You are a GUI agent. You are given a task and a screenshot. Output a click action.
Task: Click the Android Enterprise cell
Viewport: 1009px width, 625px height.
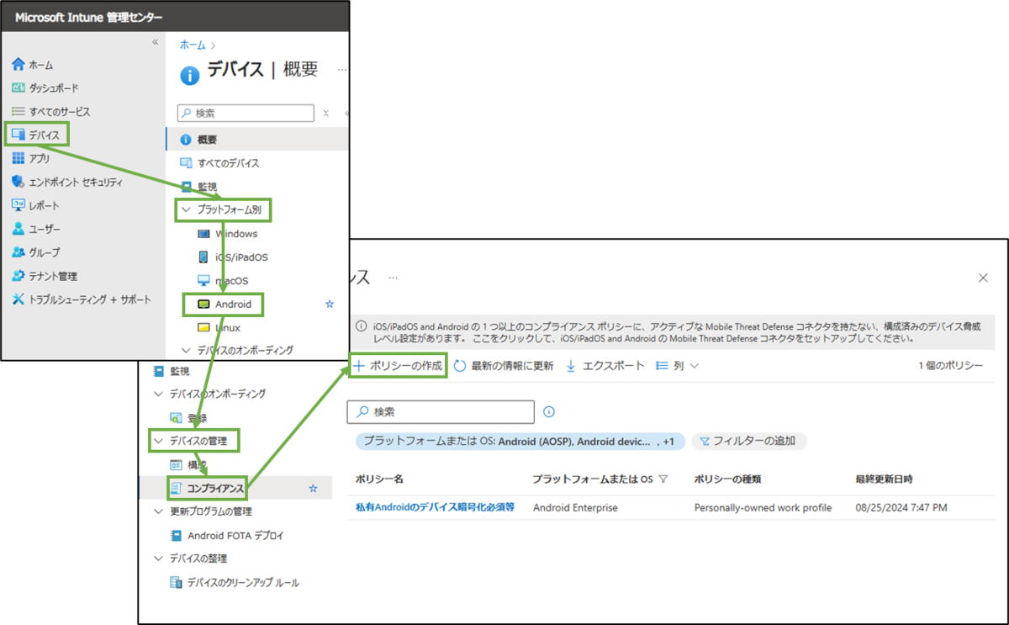pyautogui.click(x=575, y=508)
